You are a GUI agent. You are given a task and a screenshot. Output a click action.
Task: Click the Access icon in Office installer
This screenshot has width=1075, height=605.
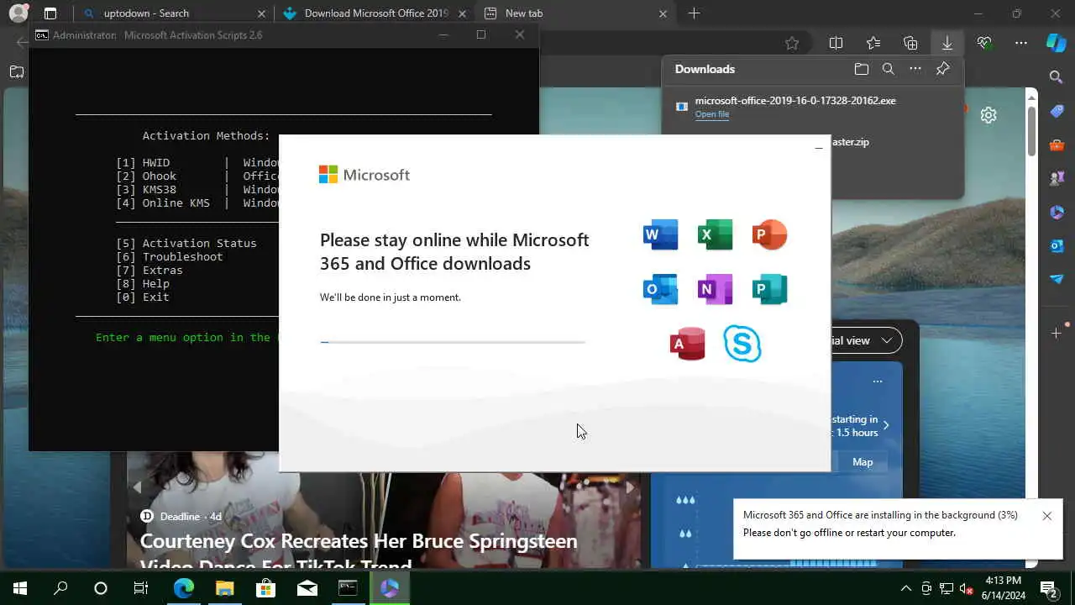coord(687,344)
